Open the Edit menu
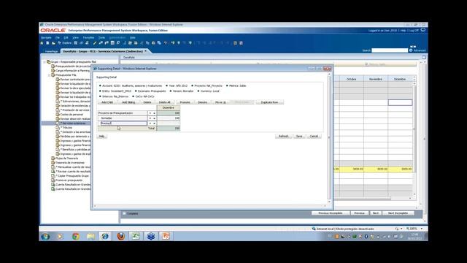This screenshot has height=263, width=467. point(66,38)
